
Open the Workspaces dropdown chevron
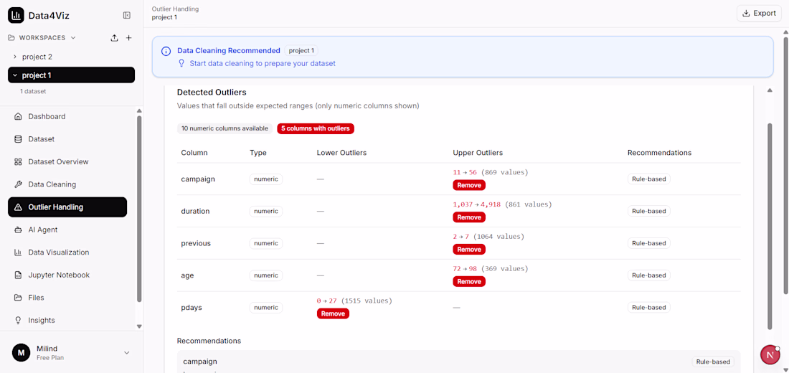point(73,38)
